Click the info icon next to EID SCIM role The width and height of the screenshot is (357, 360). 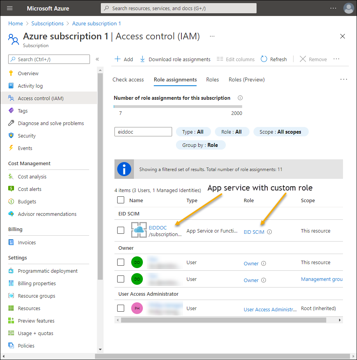click(x=269, y=232)
